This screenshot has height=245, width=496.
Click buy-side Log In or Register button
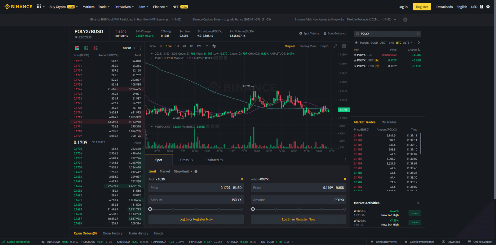pyautogui.click(x=196, y=219)
